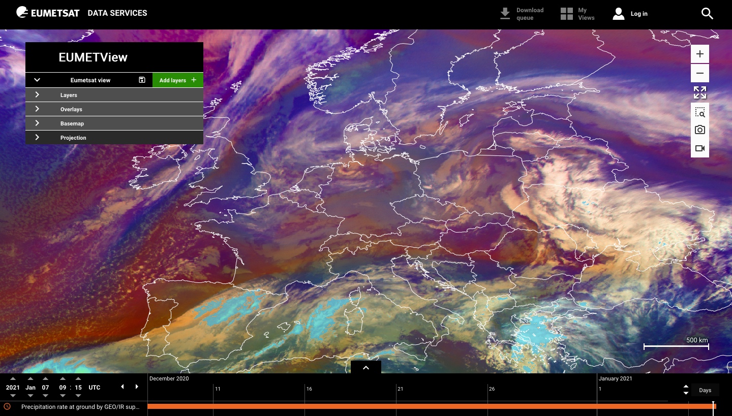Open My Views
This screenshot has width=732, height=416.
click(x=577, y=14)
